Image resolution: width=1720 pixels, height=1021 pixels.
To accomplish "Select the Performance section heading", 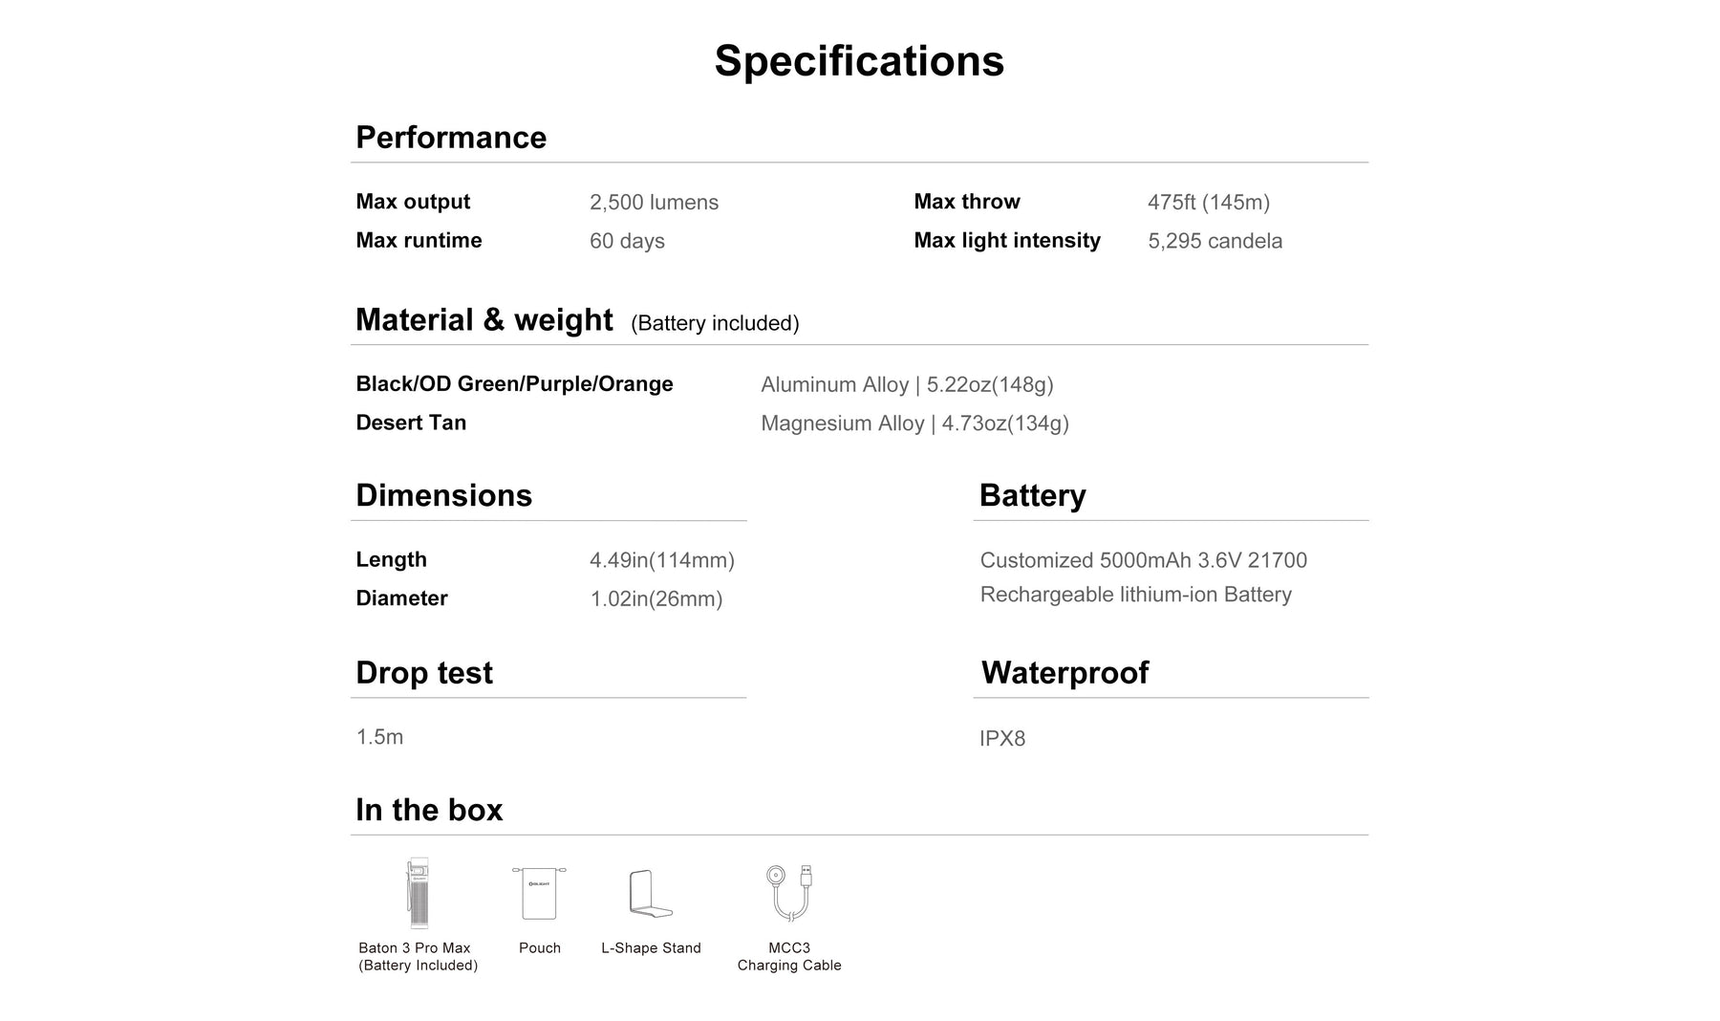I will point(451,138).
